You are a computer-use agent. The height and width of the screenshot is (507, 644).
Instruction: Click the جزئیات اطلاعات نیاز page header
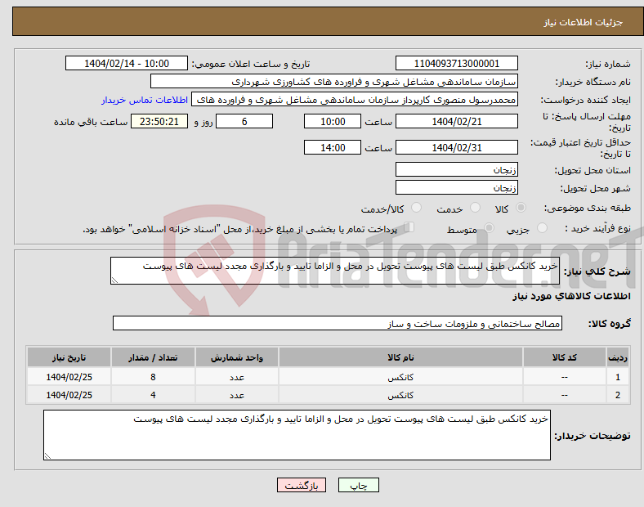point(584,22)
